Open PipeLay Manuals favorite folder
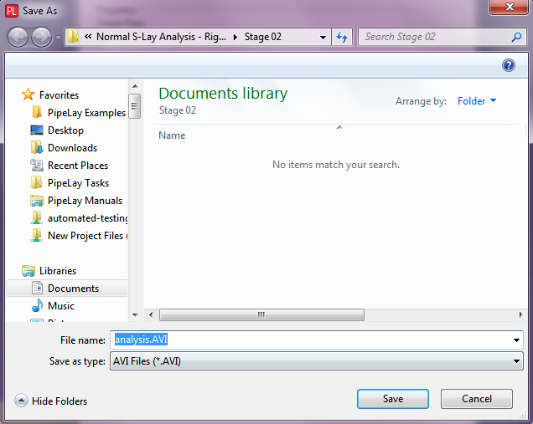 [x=85, y=201]
